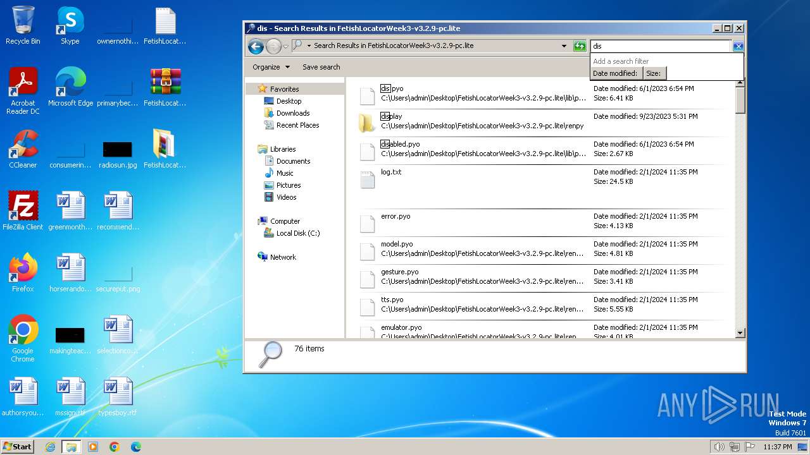The image size is (810, 455).
Task: Open Acrobat Reader DC desktop shortcut
Action: click(23, 92)
